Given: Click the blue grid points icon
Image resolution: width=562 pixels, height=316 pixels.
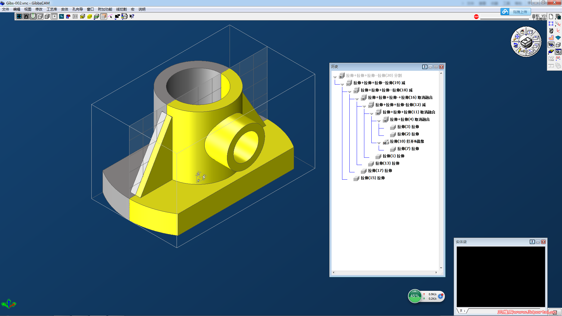Looking at the screenshot, I should tap(61, 16).
